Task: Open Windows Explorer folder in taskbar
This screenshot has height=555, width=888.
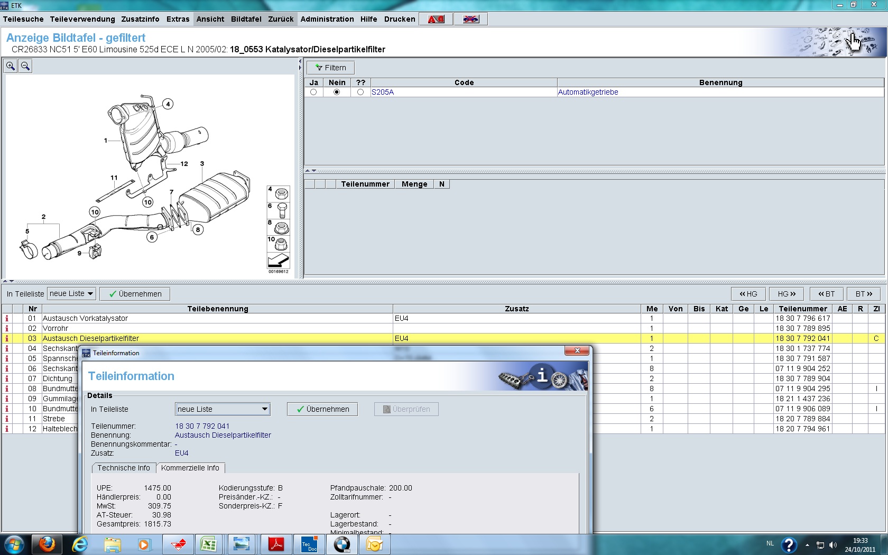Action: tap(113, 544)
